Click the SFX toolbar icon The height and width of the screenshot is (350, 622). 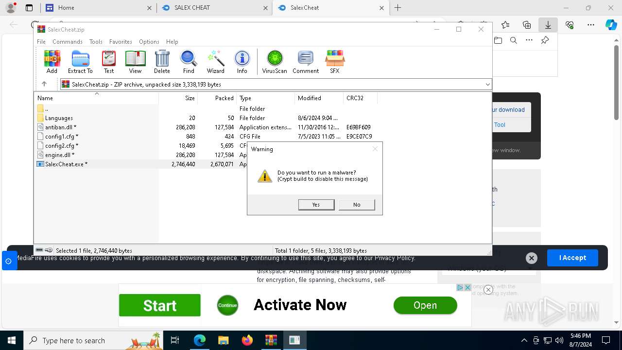click(x=335, y=62)
